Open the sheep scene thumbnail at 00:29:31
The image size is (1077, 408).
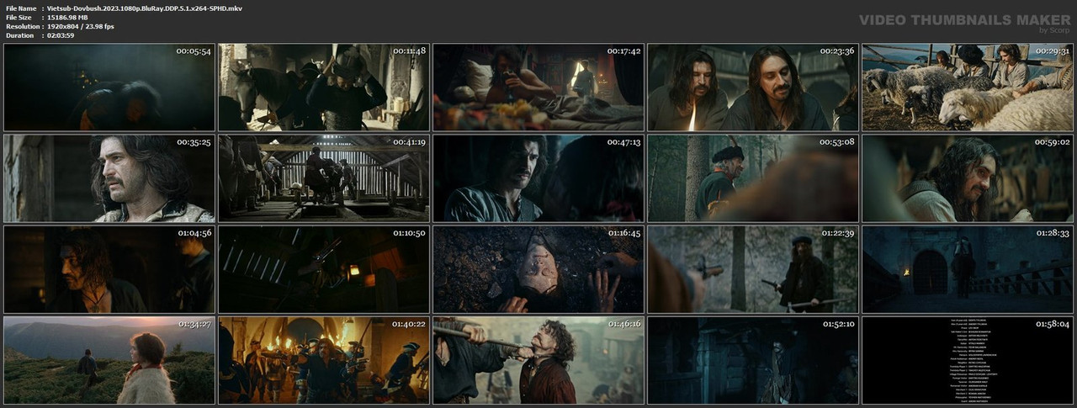tap(968, 87)
